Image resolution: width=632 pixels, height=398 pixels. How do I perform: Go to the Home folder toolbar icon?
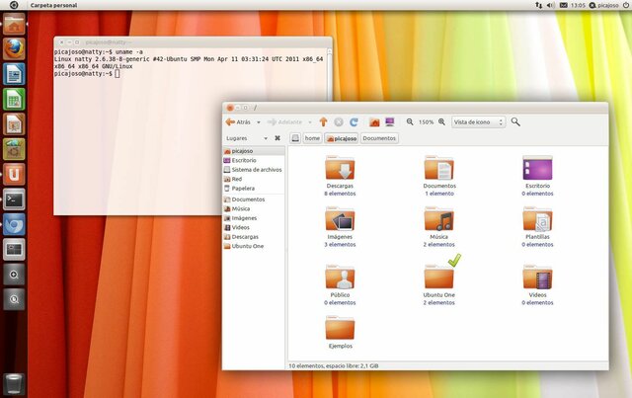coord(374,121)
